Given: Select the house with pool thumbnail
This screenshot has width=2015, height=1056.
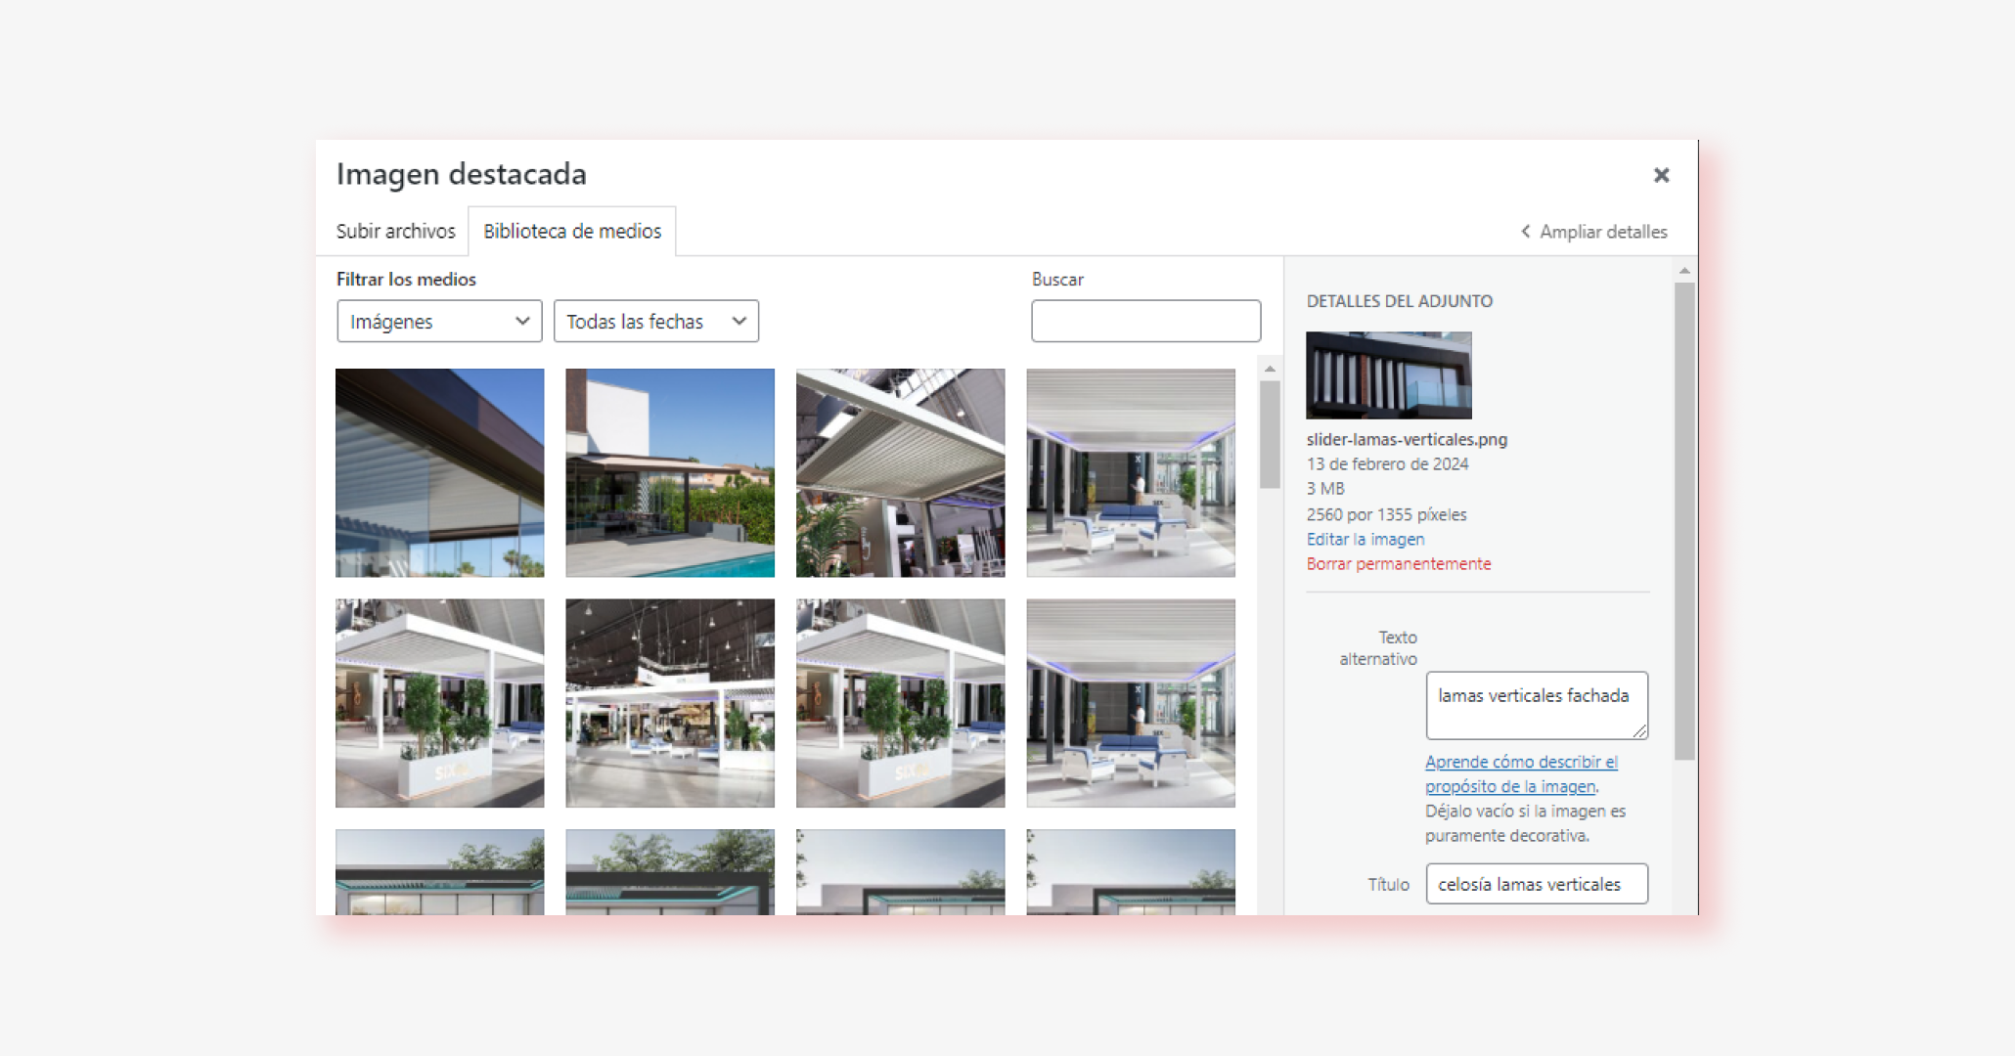Looking at the screenshot, I should click(x=670, y=472).
